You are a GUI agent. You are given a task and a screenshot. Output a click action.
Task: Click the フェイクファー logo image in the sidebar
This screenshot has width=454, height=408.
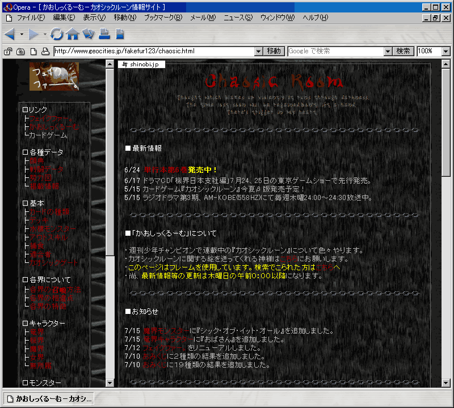(x=54, y=76)
